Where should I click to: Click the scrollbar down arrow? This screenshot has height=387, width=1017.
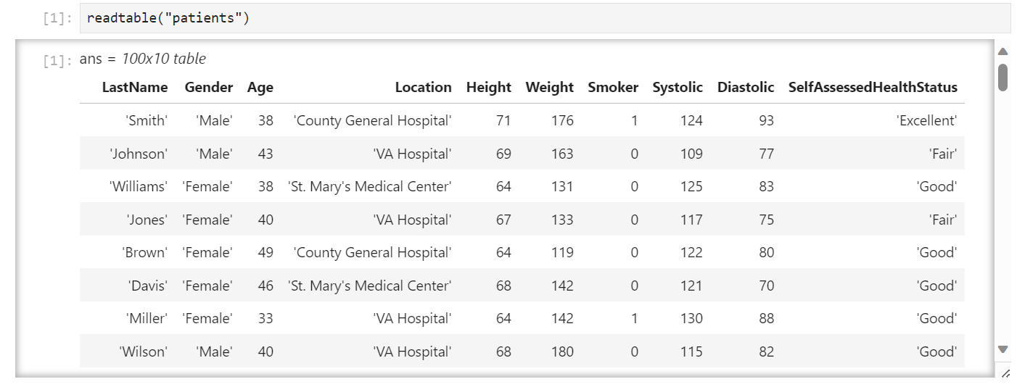click(x=1002, y=349)
